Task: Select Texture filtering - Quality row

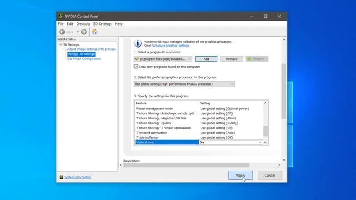Action: pyautogui.click(x=199, y=123)
